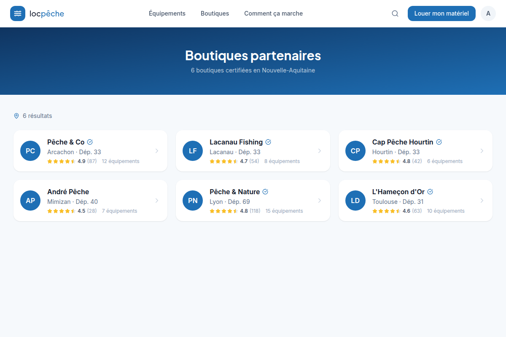Click the star rating of L'Hameçon d'Or

(x=387, y=211)
